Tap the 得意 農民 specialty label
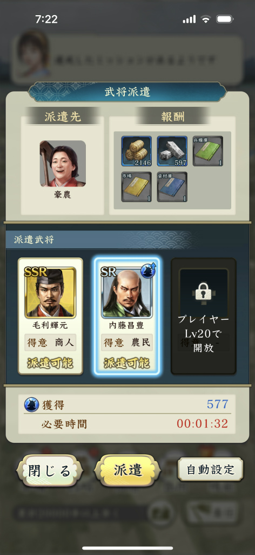 click(x=127, y=343)
